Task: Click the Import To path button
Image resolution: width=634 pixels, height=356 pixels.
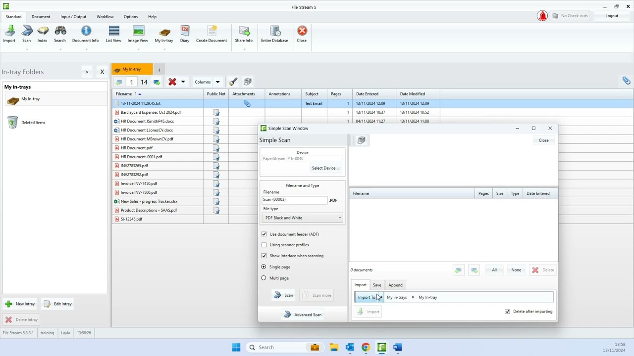Action: (x=369, y=297)
